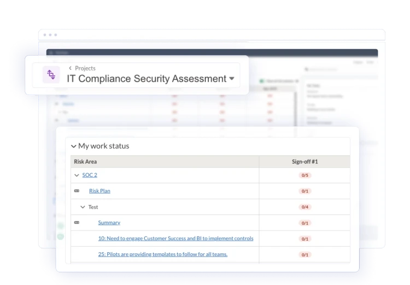Click the 0/1 sign-off badge for Risk Plan
Image resolution: width=410 pixels, height=285 pixels.
[304, 191]
